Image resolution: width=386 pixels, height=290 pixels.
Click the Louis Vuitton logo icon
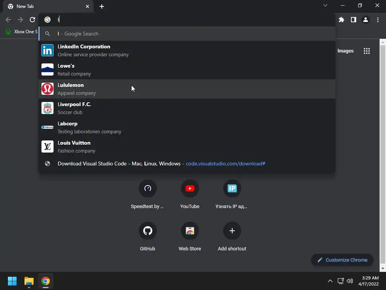click(47, 147)
